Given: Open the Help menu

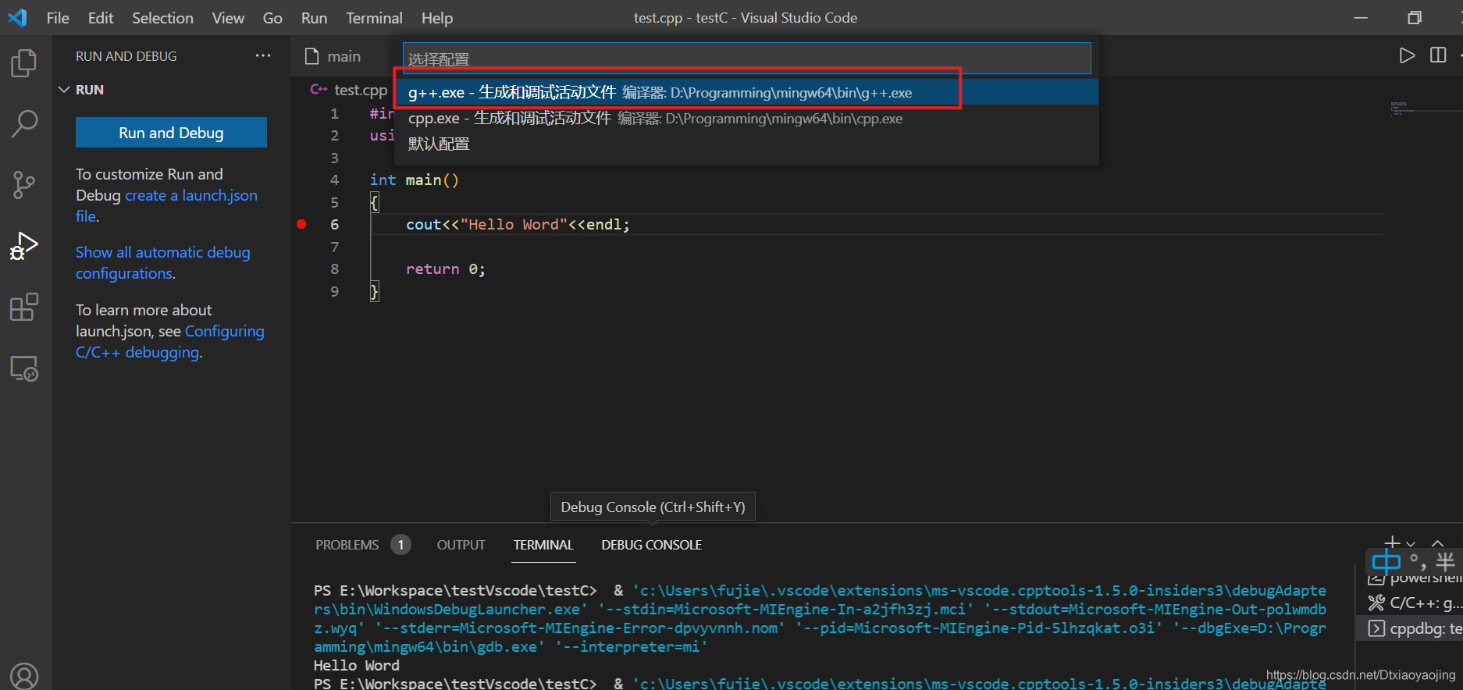Looking at the screenshot, I should point(436,17).
